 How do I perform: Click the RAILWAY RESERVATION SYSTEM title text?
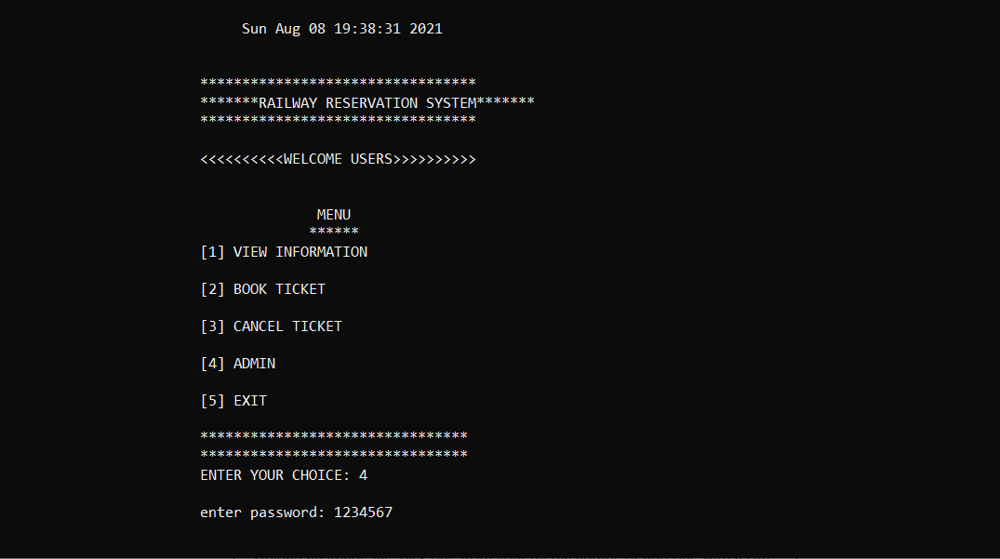[367, 103]
